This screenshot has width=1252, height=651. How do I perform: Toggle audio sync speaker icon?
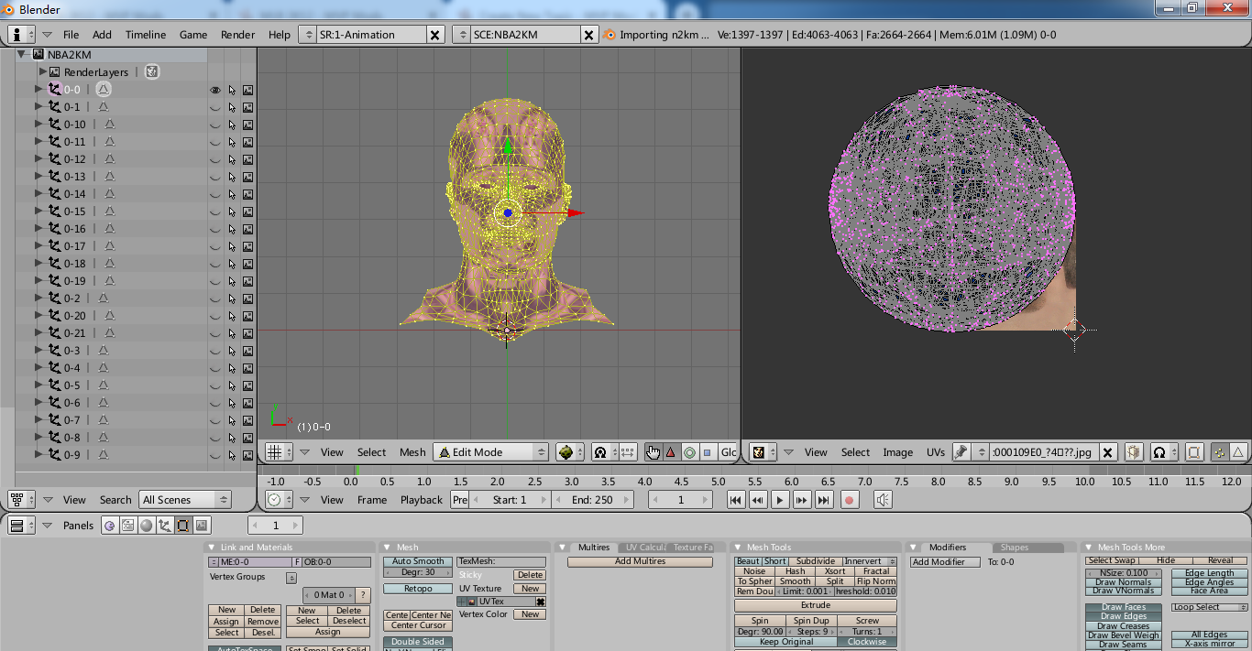(x=882, y=500)
